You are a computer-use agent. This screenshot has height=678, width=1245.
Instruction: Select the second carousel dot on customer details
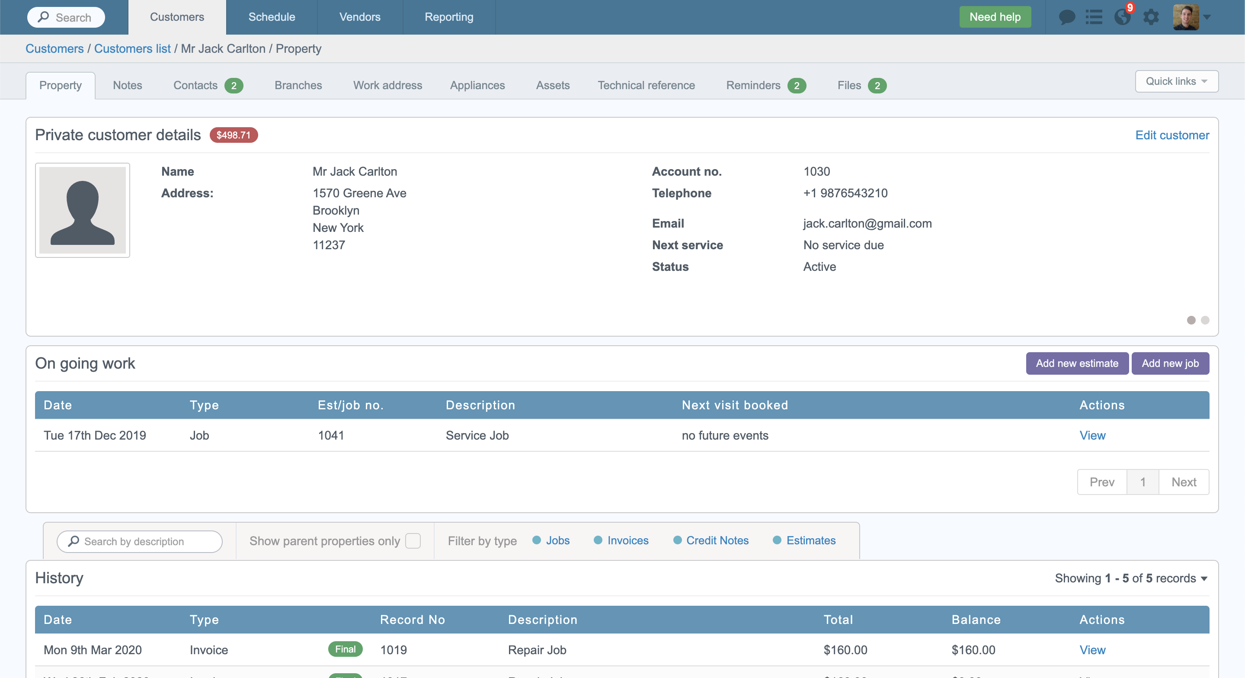(x=1204, y=321)
